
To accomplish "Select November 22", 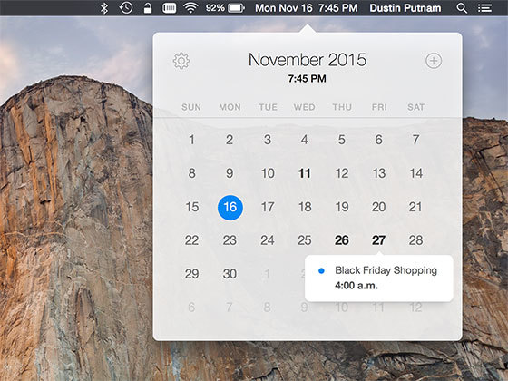I will [x=191, y=240].
